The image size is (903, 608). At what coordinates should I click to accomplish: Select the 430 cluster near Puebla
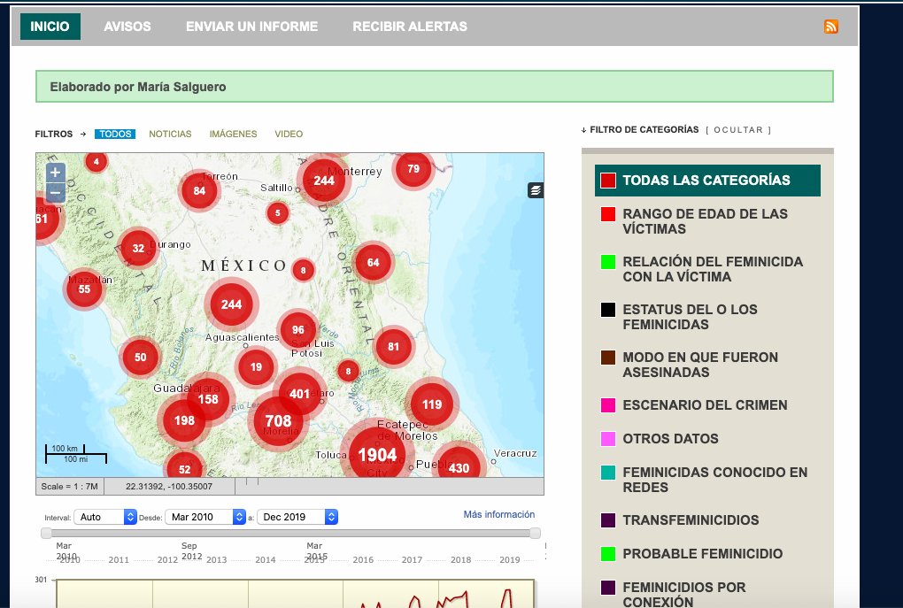[459, 467]
